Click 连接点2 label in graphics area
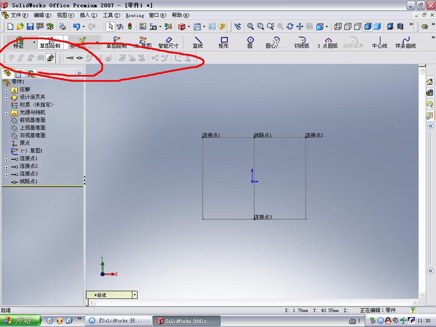The height and width of the screenshot is (327, 436). coord(314,135)
